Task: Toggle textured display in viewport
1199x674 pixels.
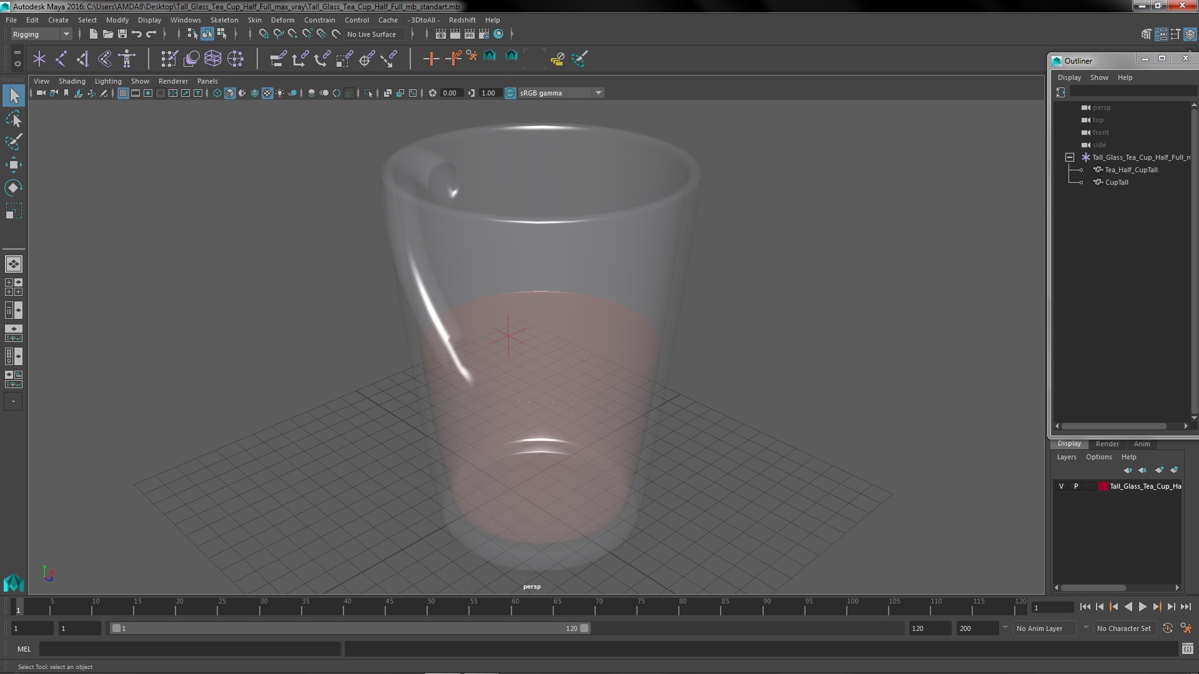Action: 267,94
